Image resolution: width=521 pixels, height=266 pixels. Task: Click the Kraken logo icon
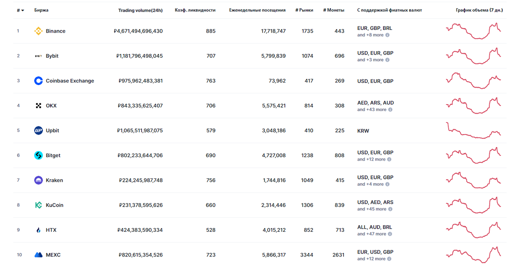38,180
